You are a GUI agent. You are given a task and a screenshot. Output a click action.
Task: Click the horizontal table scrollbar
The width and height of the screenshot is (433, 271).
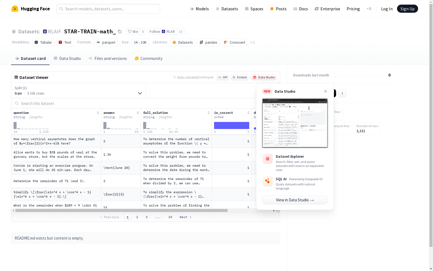(x=122, y=210)
